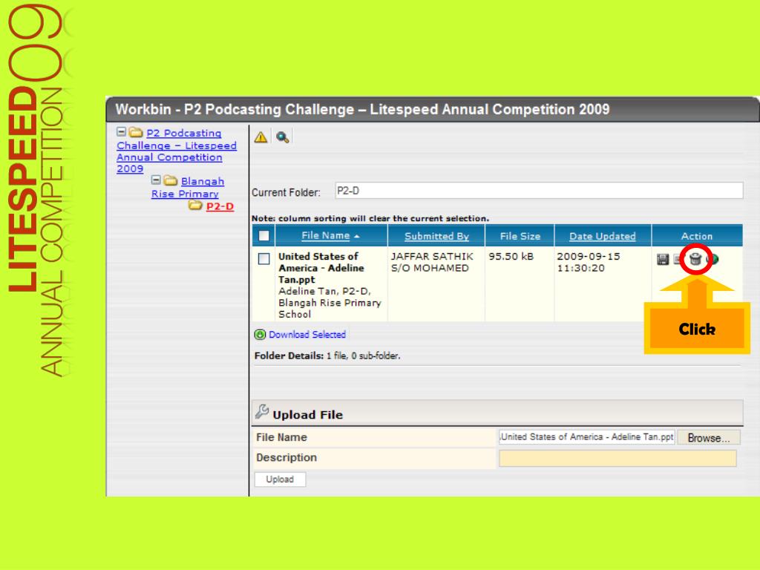
Task: Click the Description input field
Action: click(617, 458)
